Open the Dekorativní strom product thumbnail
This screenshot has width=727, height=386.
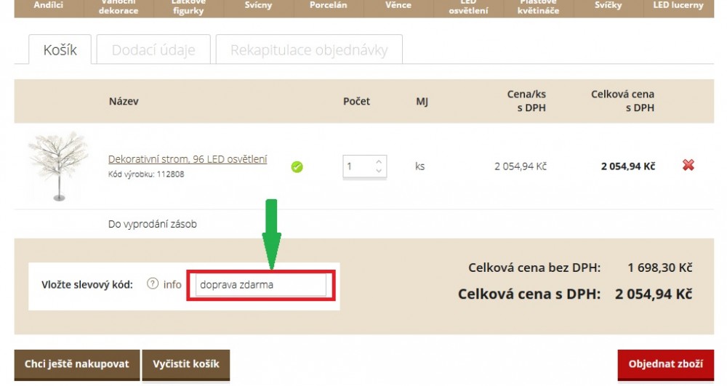[58, 166]
